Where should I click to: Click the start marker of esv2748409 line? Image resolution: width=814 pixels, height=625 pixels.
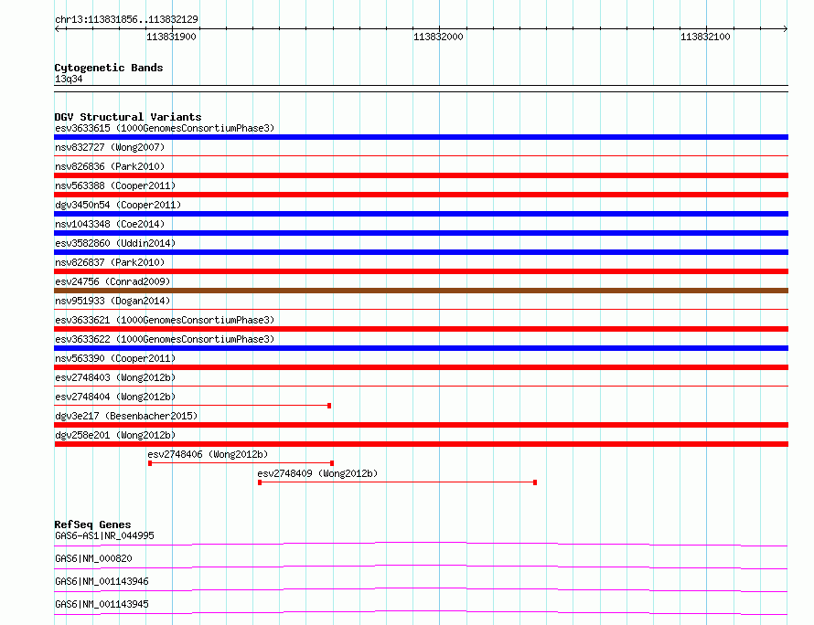pos(260,482)
